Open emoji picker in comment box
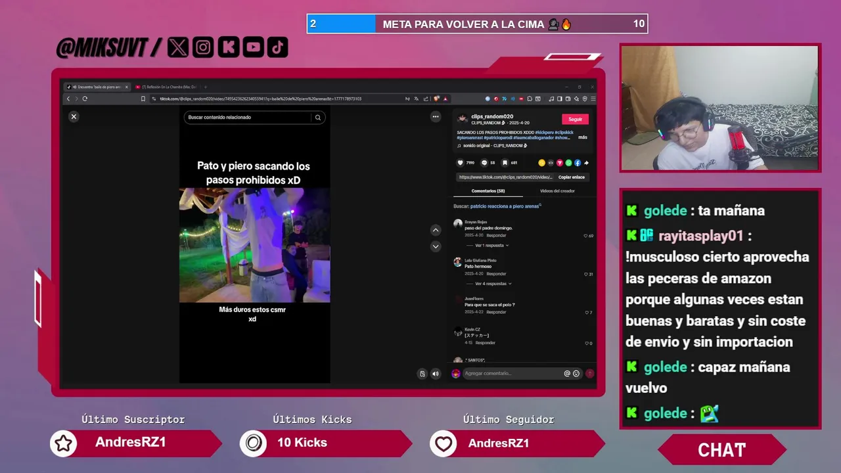The height and width of the screenshot is (473, 841). pyautogui.click(x=576, y=373)
